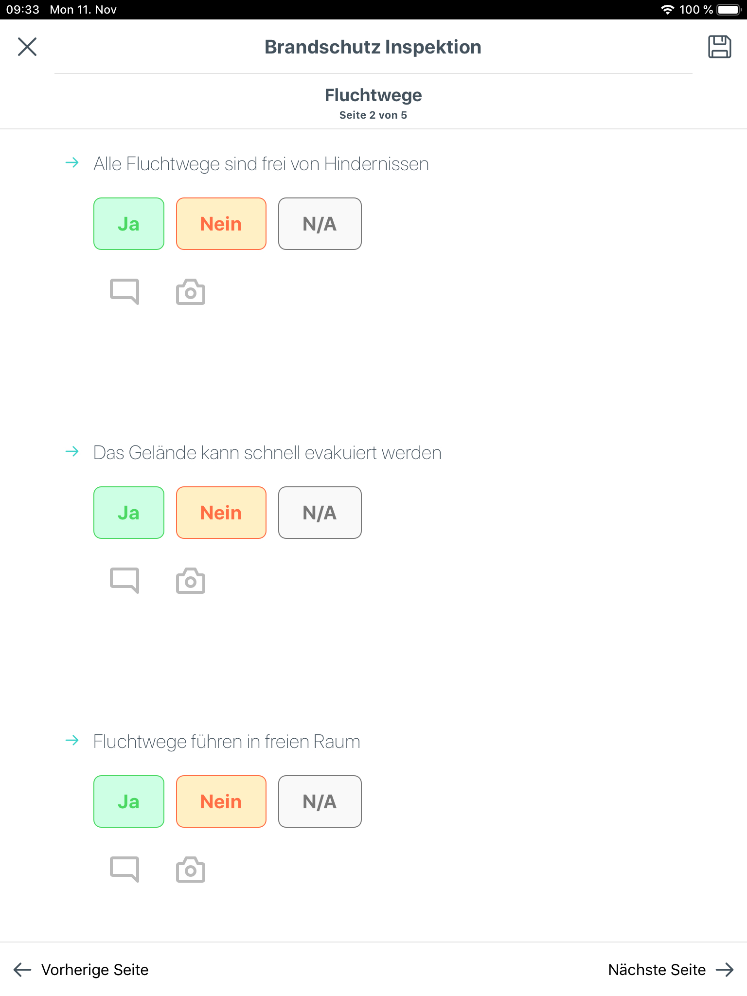Answer Ja for Fluchtwege führen in freien Raum
This screenshot has width=747, height=996.
tap(129, 801)
